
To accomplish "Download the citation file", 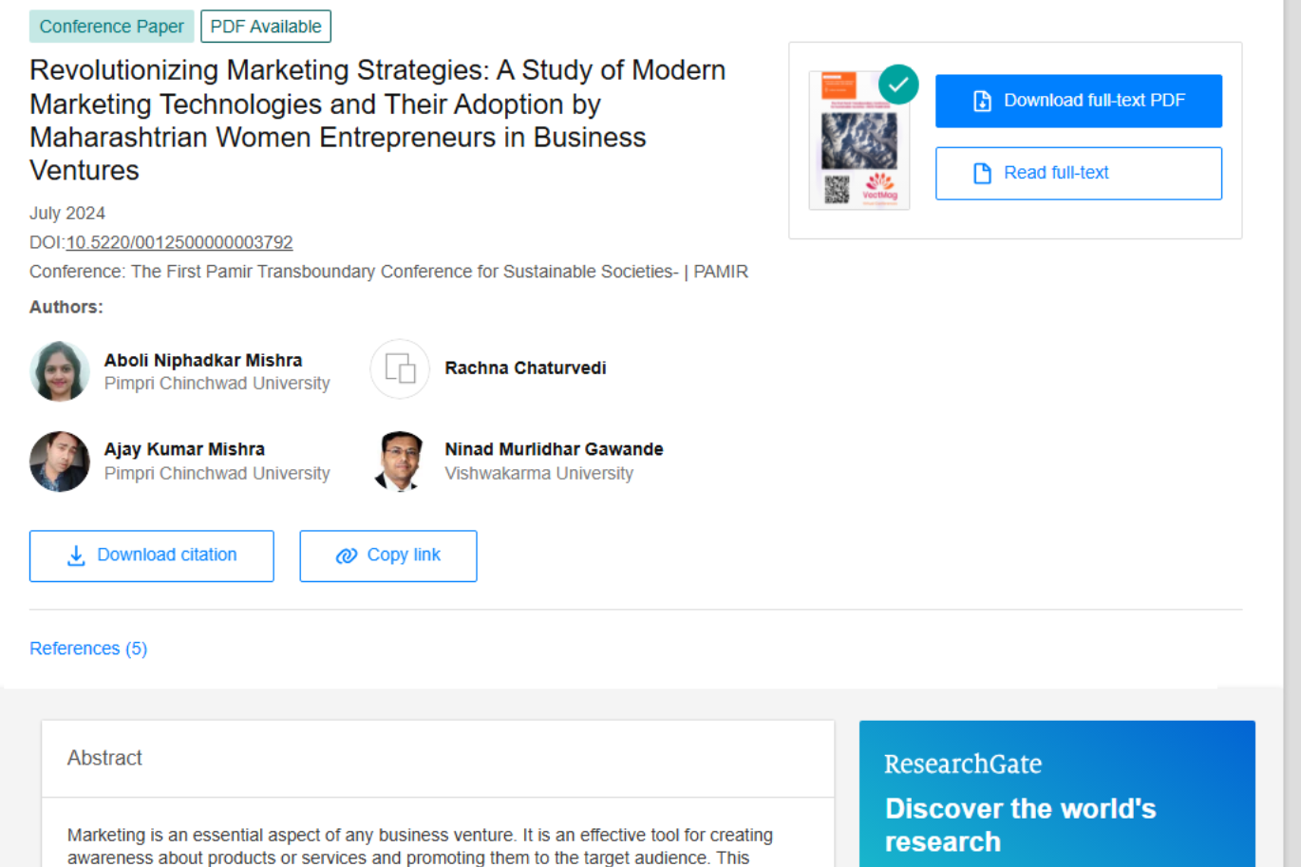I will click(151, 556).
